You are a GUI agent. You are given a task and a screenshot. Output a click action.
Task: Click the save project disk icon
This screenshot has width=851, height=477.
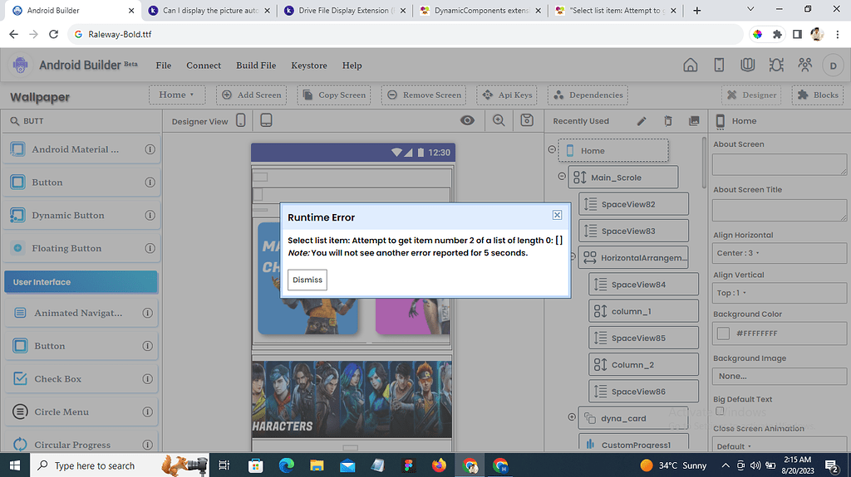click(x=527, y=120)
